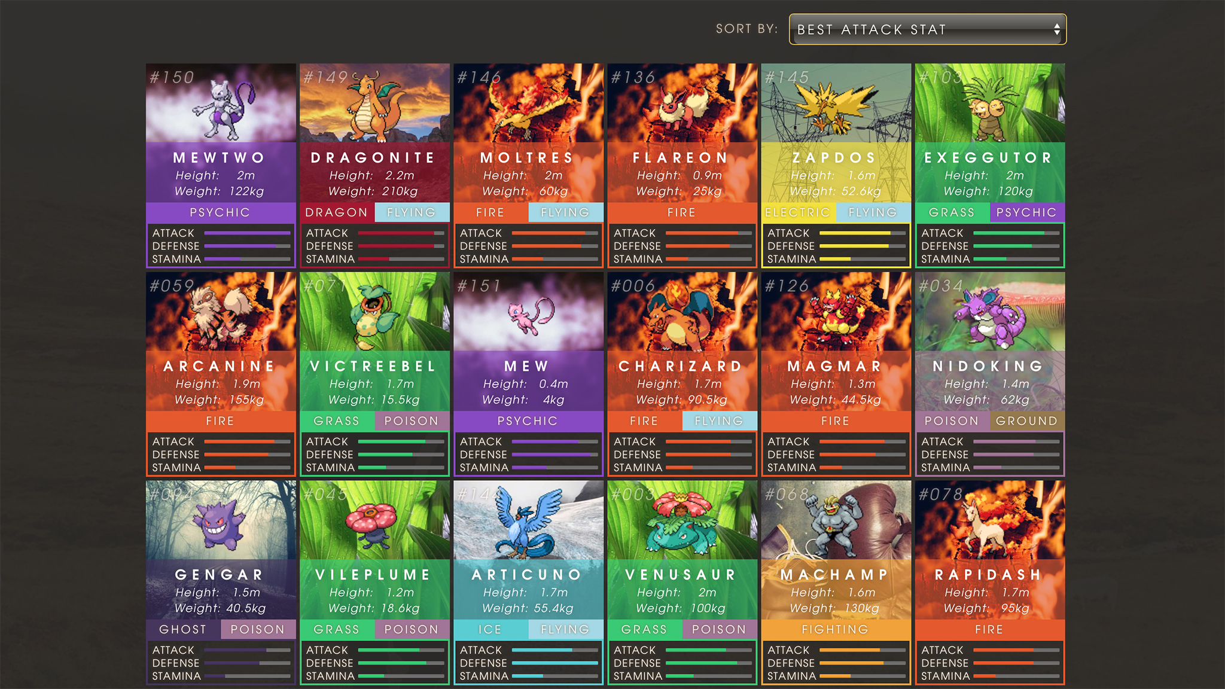This screenshot has height=689, width=1225.
Task: Click Gengar's weight value 40.5kg
Action: click(x=246, y=608)
